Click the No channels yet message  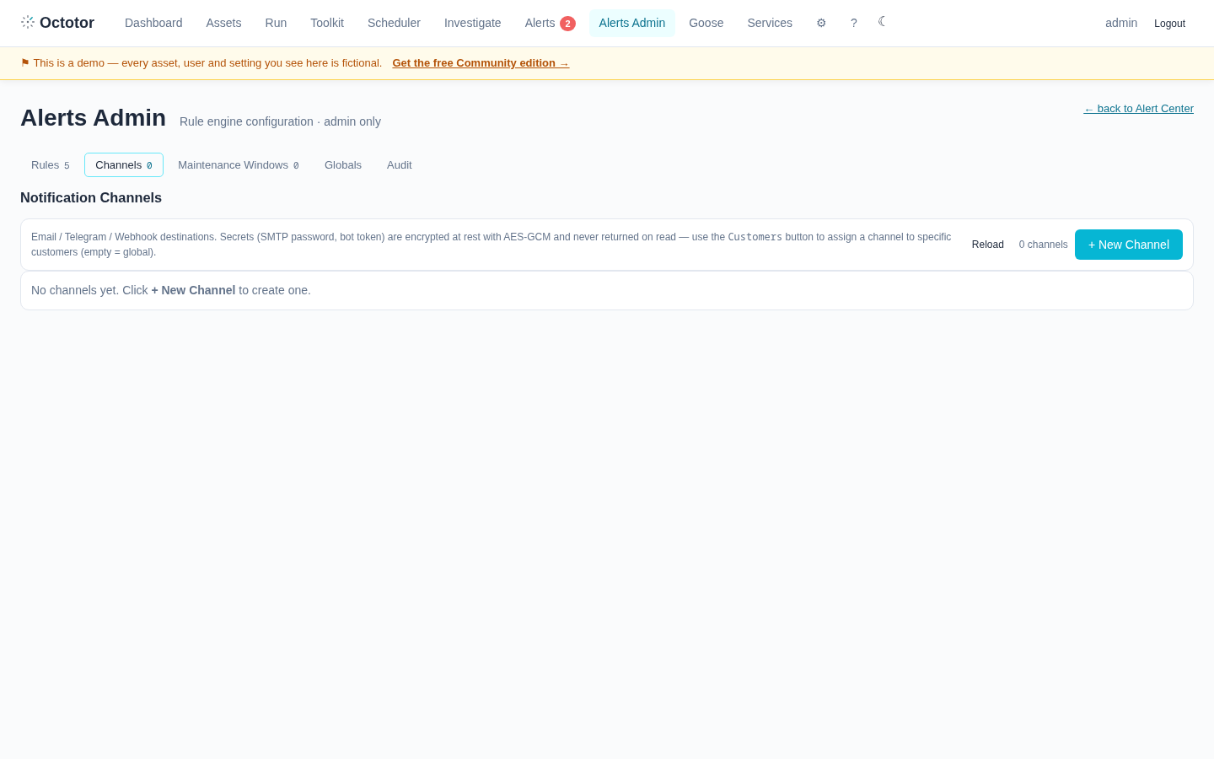(171, 290)
